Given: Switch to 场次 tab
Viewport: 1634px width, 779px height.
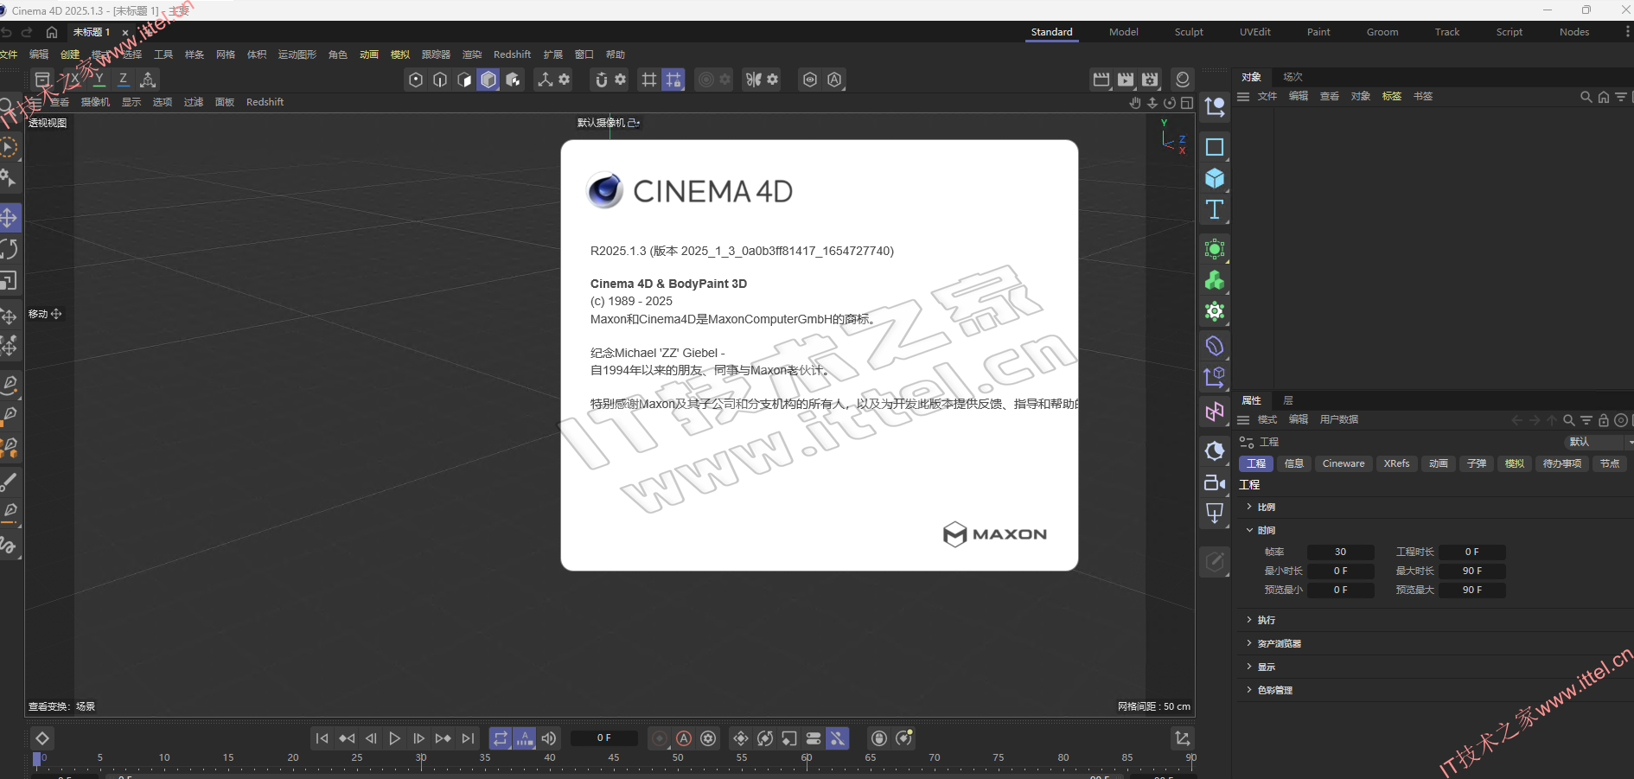Looking at the screenshot, I should tap(1293, 77).
